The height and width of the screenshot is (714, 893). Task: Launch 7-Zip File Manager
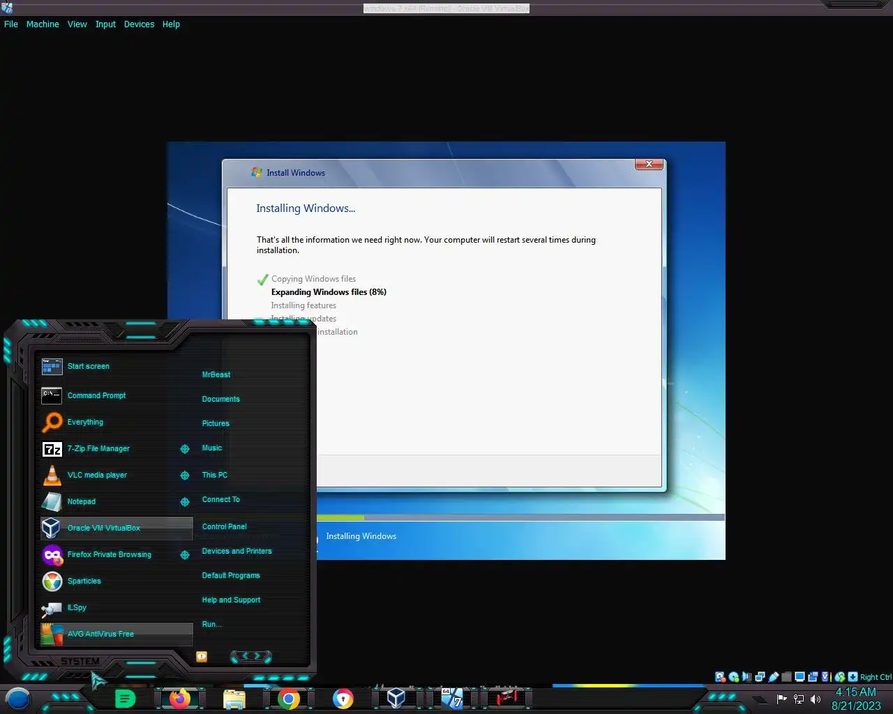(x=108, y=448)
